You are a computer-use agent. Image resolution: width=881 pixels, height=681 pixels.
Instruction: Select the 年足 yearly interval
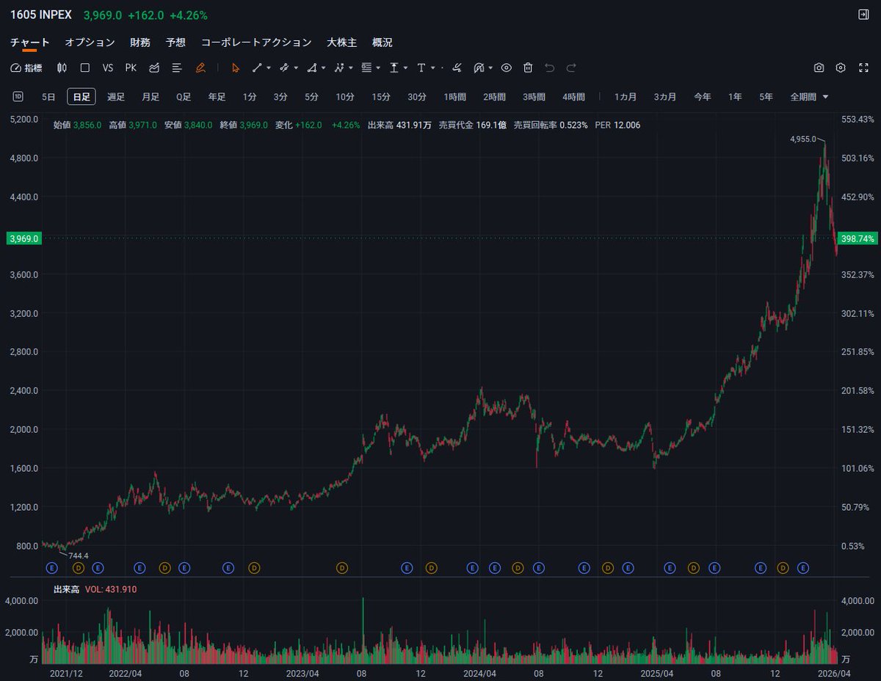(x=217, y=97)
